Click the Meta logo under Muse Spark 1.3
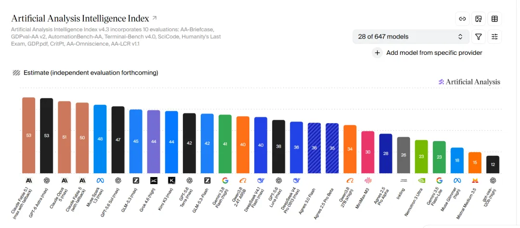 100,180
